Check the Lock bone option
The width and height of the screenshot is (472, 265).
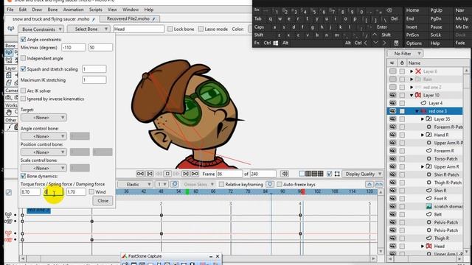[170, 29]
